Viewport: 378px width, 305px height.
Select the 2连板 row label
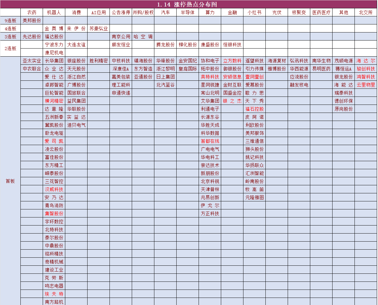(11, 49)
